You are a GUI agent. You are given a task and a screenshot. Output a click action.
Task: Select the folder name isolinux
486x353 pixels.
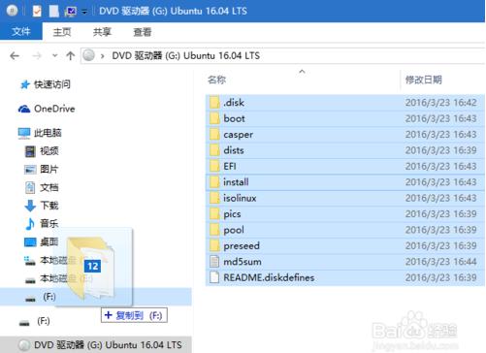[x=240, y=198]
